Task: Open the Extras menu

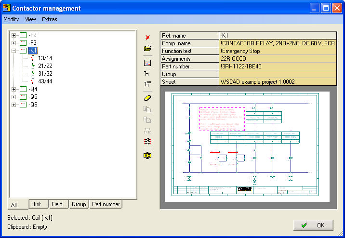Action: 50,19
